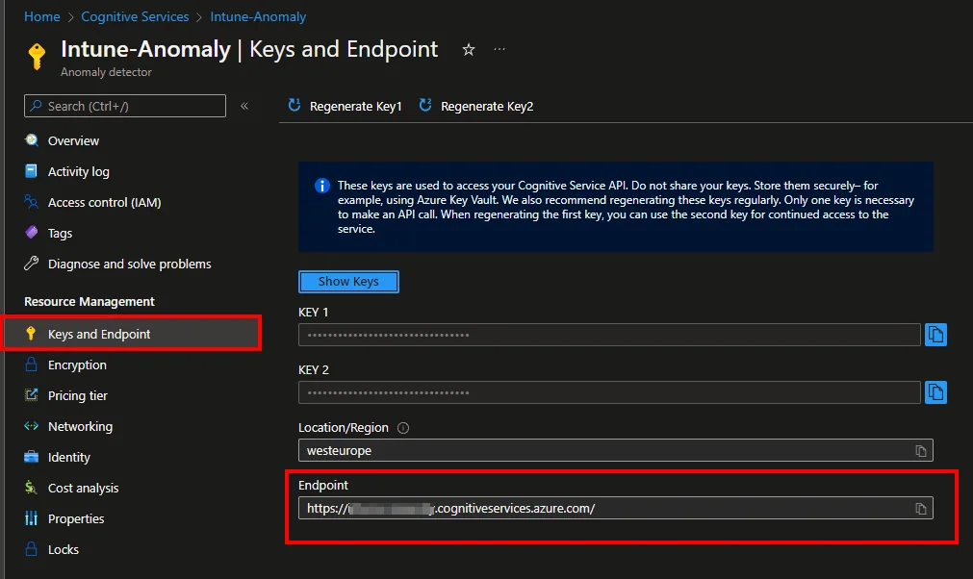The height and width of the screenshot is (579, 973).
Task: Click the info icon in the blue banner
Action: coord(322,186)
